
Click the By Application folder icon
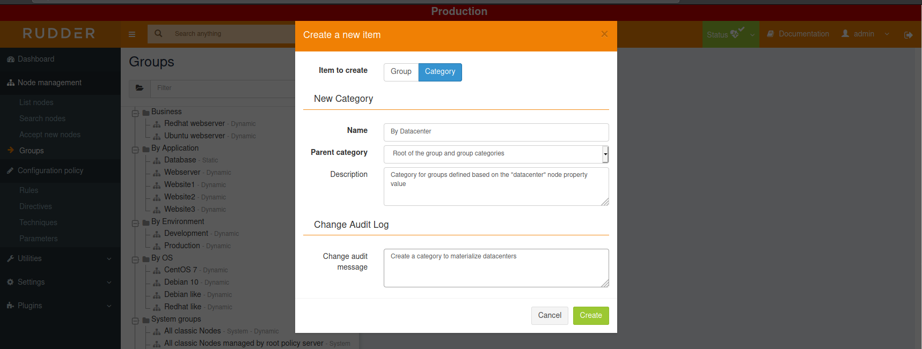click(x=145, y=149)
